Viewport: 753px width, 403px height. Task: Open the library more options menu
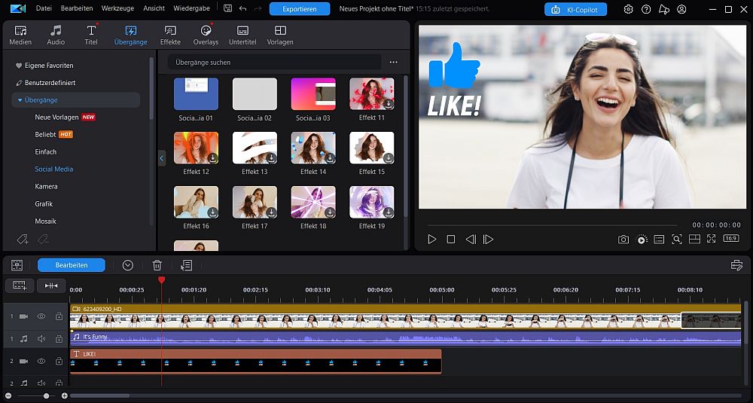pos(393,63)
